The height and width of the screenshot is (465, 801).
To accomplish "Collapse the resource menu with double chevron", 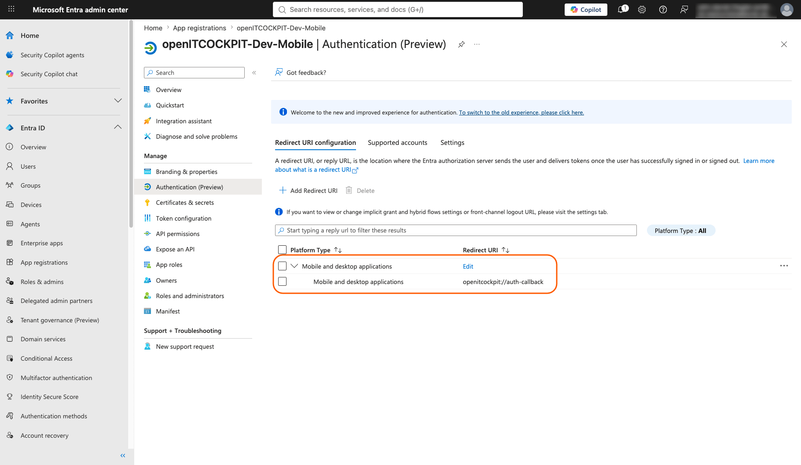I will (254, 73).
